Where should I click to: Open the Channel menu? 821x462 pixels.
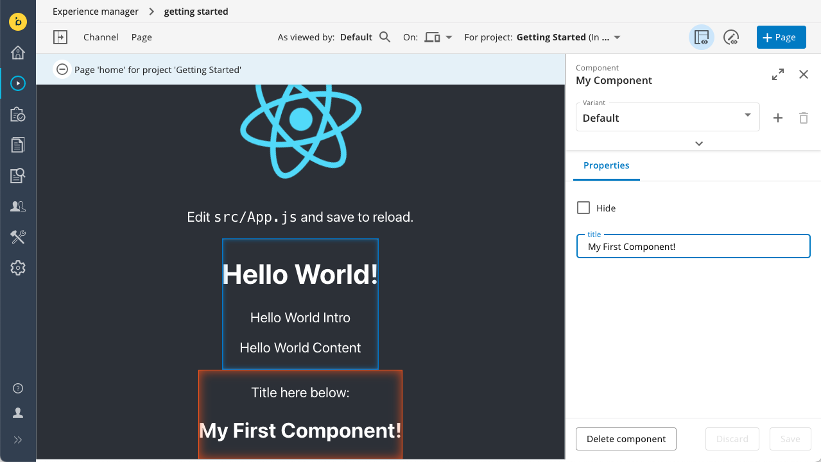pos(101,37)
